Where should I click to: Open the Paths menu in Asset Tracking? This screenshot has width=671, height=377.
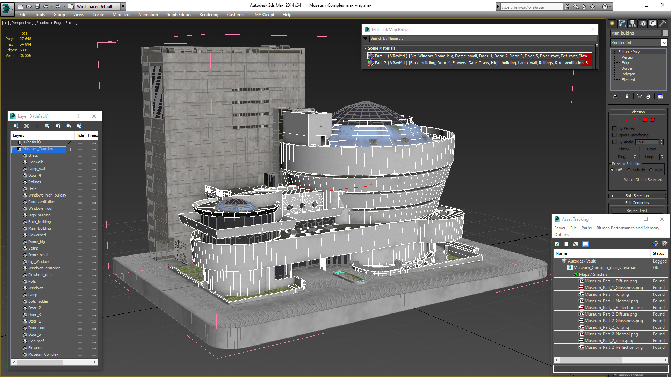(x=586, y=228)
